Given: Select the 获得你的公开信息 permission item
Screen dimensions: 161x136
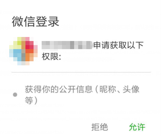Looking at the screenshot, I should [82, 95].
